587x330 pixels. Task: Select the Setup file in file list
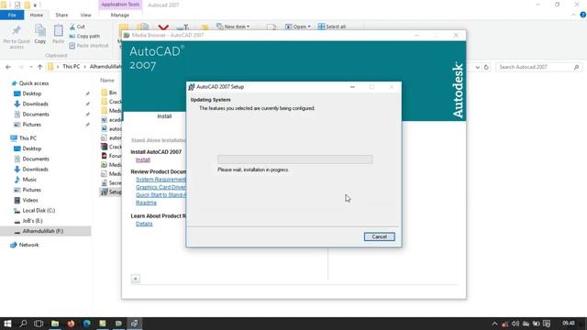[x=111, y=192]
